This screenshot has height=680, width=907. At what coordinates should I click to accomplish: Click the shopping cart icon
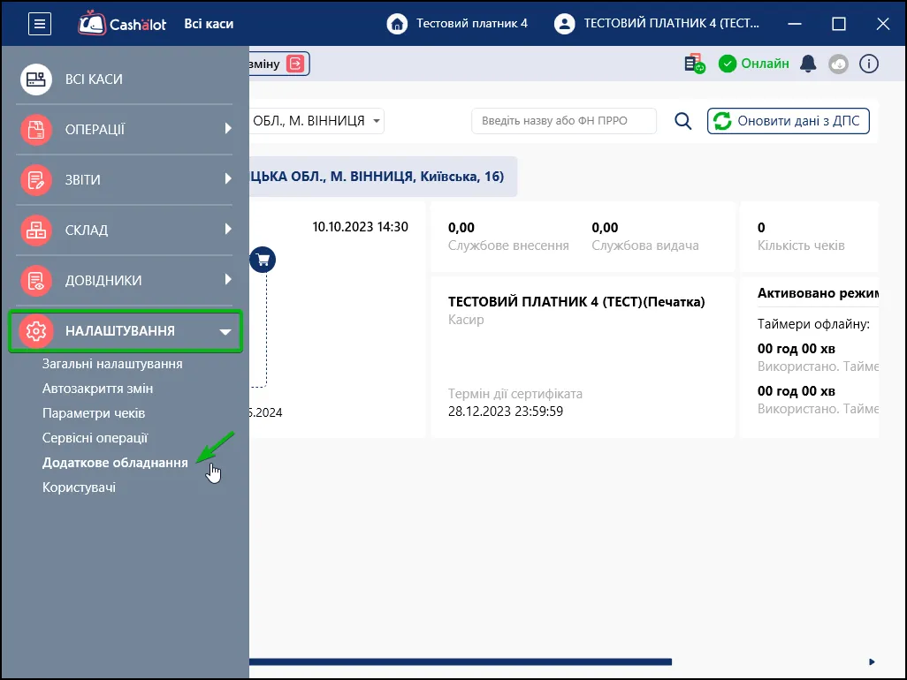[x=263, y=260]
